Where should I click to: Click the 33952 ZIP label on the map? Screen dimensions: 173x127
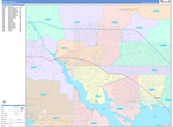point(151,90)
